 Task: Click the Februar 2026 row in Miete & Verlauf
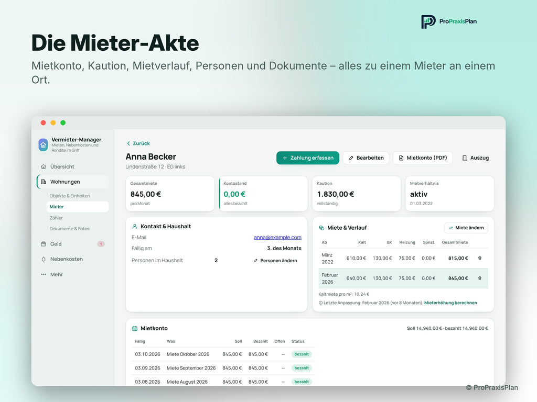pos(403,278)
